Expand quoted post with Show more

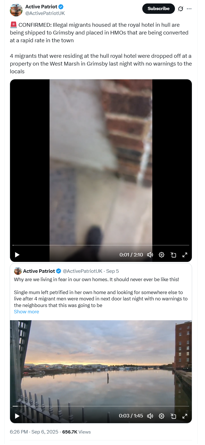click(26, 312)
